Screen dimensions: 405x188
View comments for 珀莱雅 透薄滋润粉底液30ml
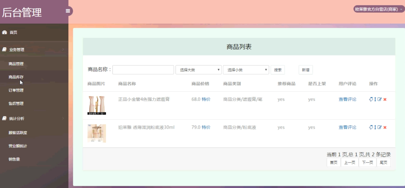tap(348, 127)
